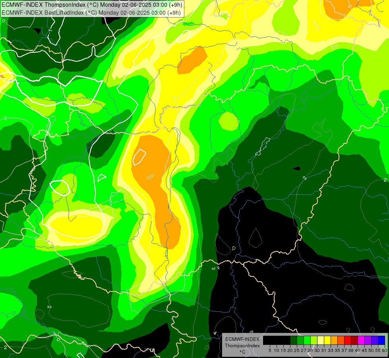Pick the orange-red 35–37 legend swatch
This screenshot has height=358, width=389.
pyautogui.click(x=341, y=340)
